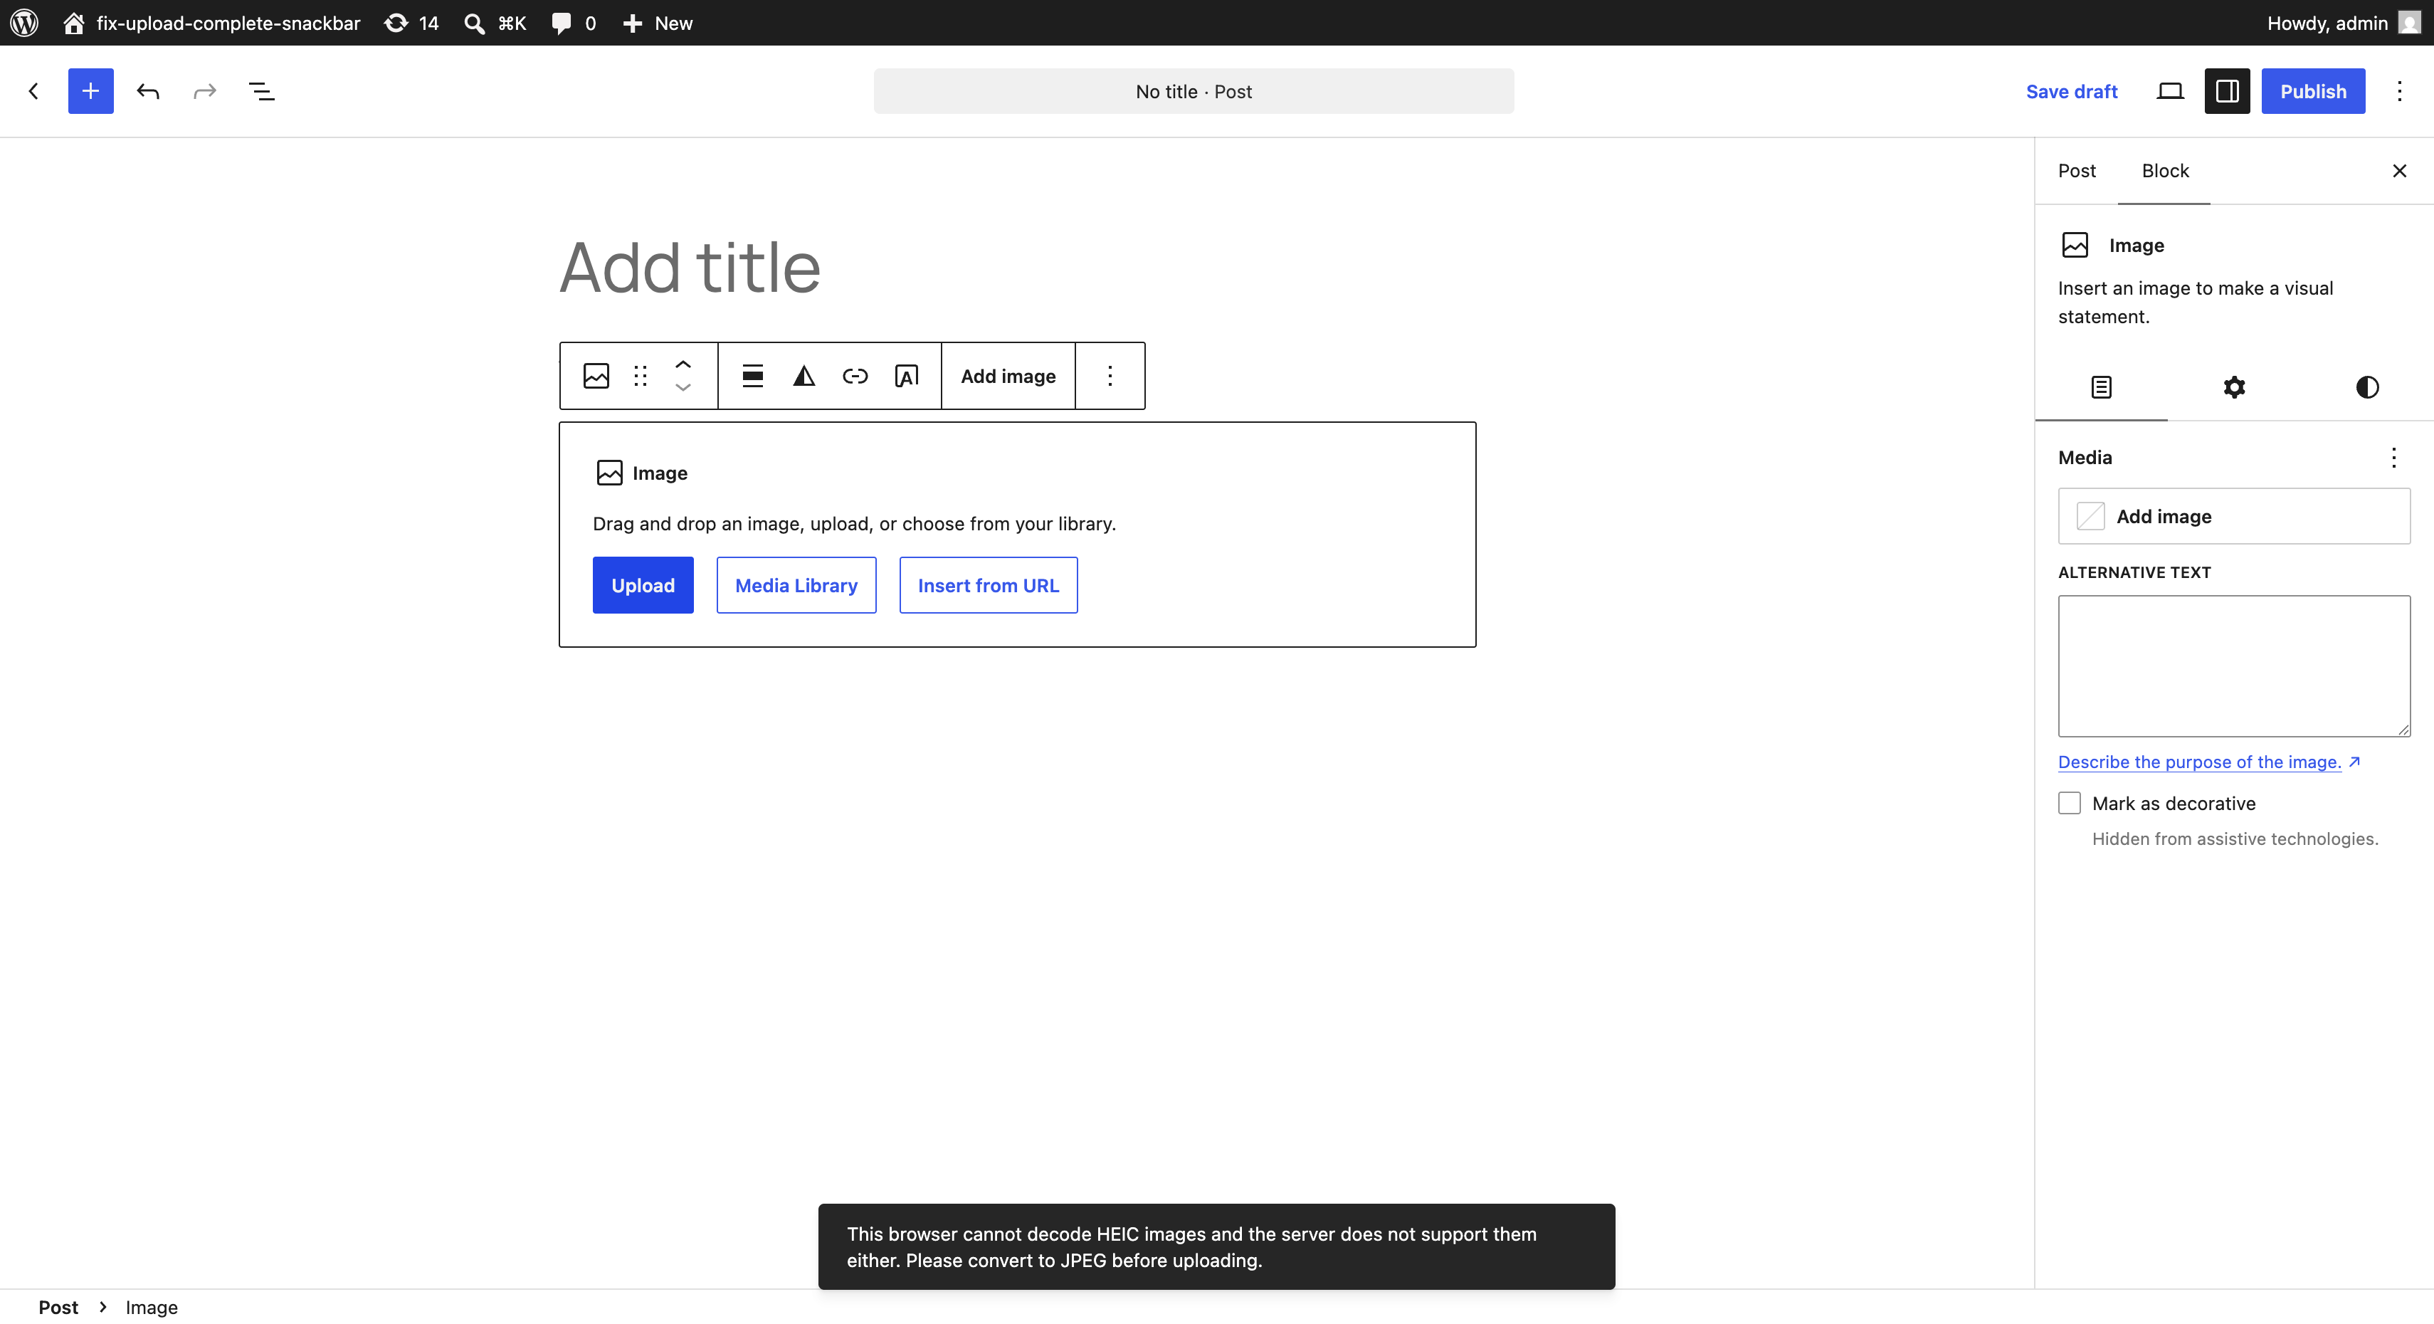
Task: Choose Insert from URL
Action: pos(989,585)
